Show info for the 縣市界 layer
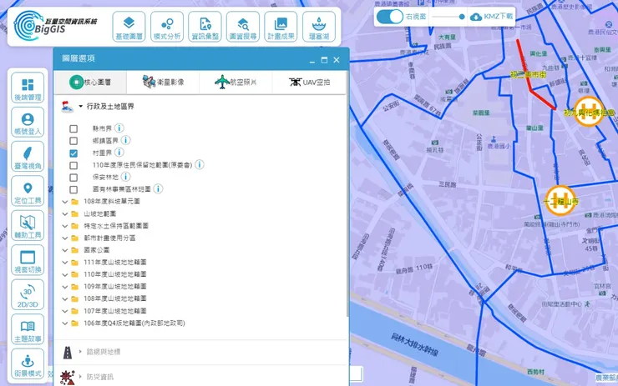This screenshot has width=618, height=386. (x=119, y=128)
